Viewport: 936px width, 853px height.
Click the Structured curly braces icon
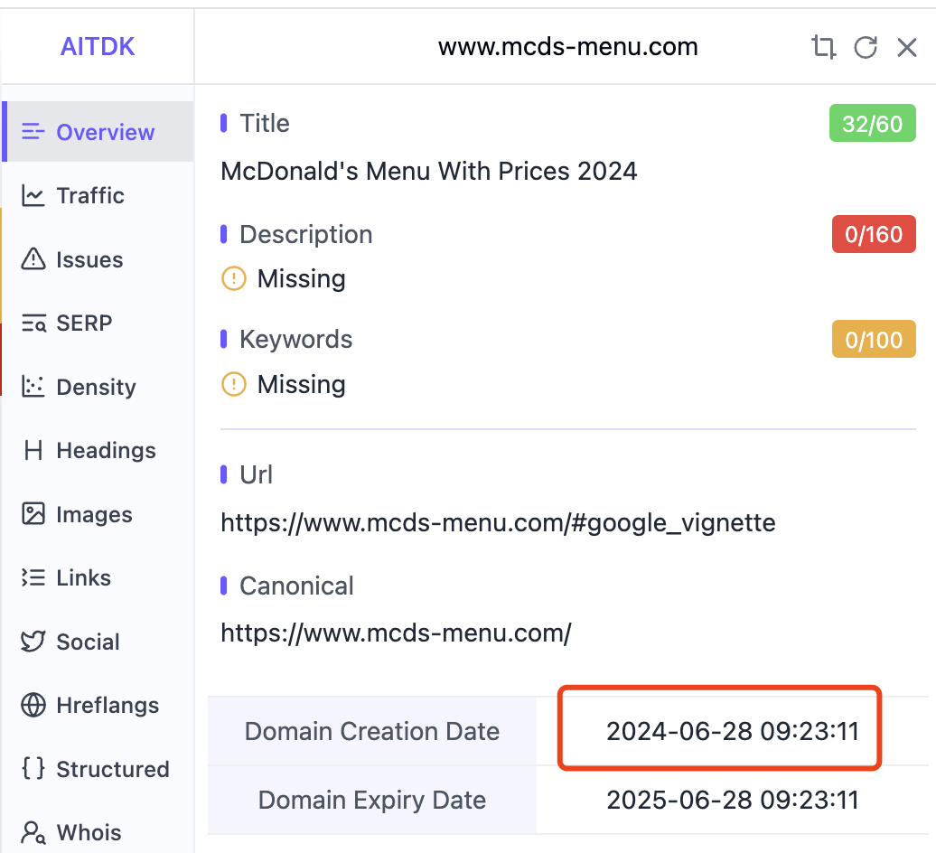(x=33, y=768)
